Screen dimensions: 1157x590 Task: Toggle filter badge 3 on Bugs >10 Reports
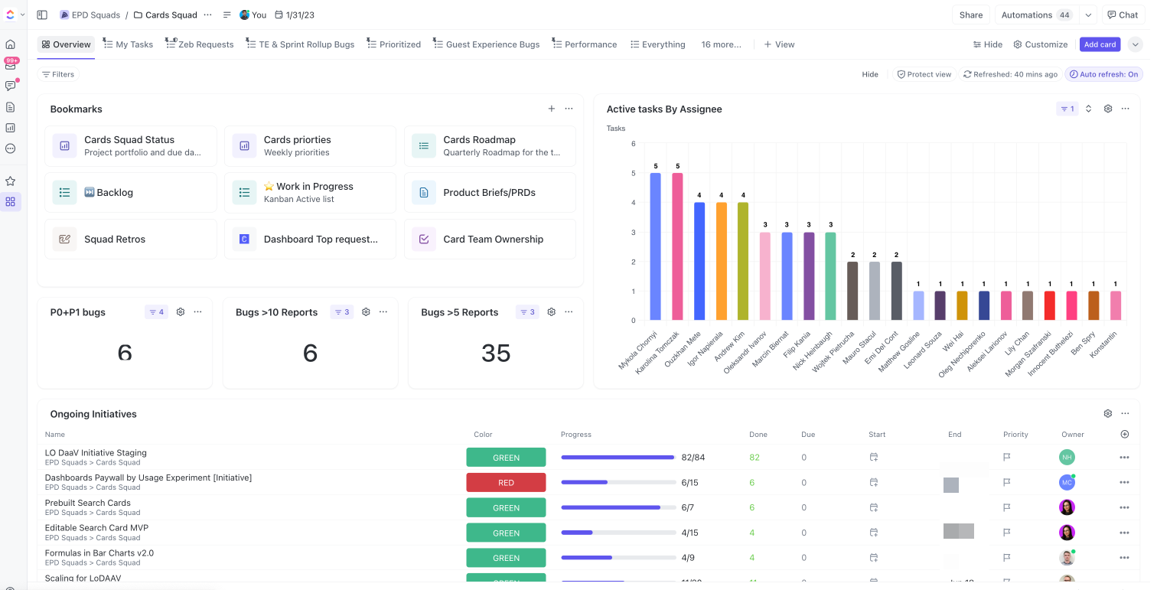342,312
